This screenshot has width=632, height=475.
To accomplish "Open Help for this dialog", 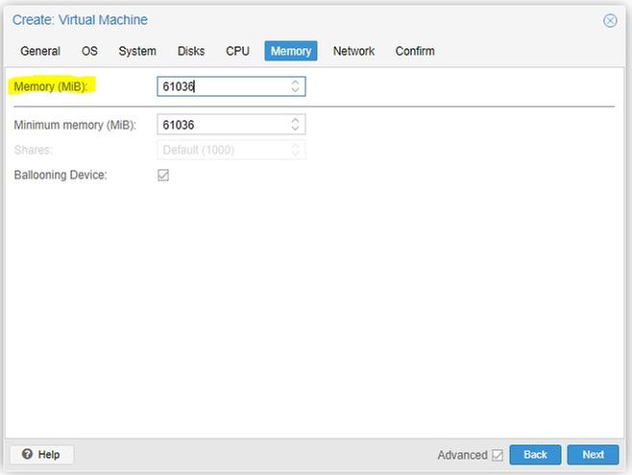I will [41, 455].
